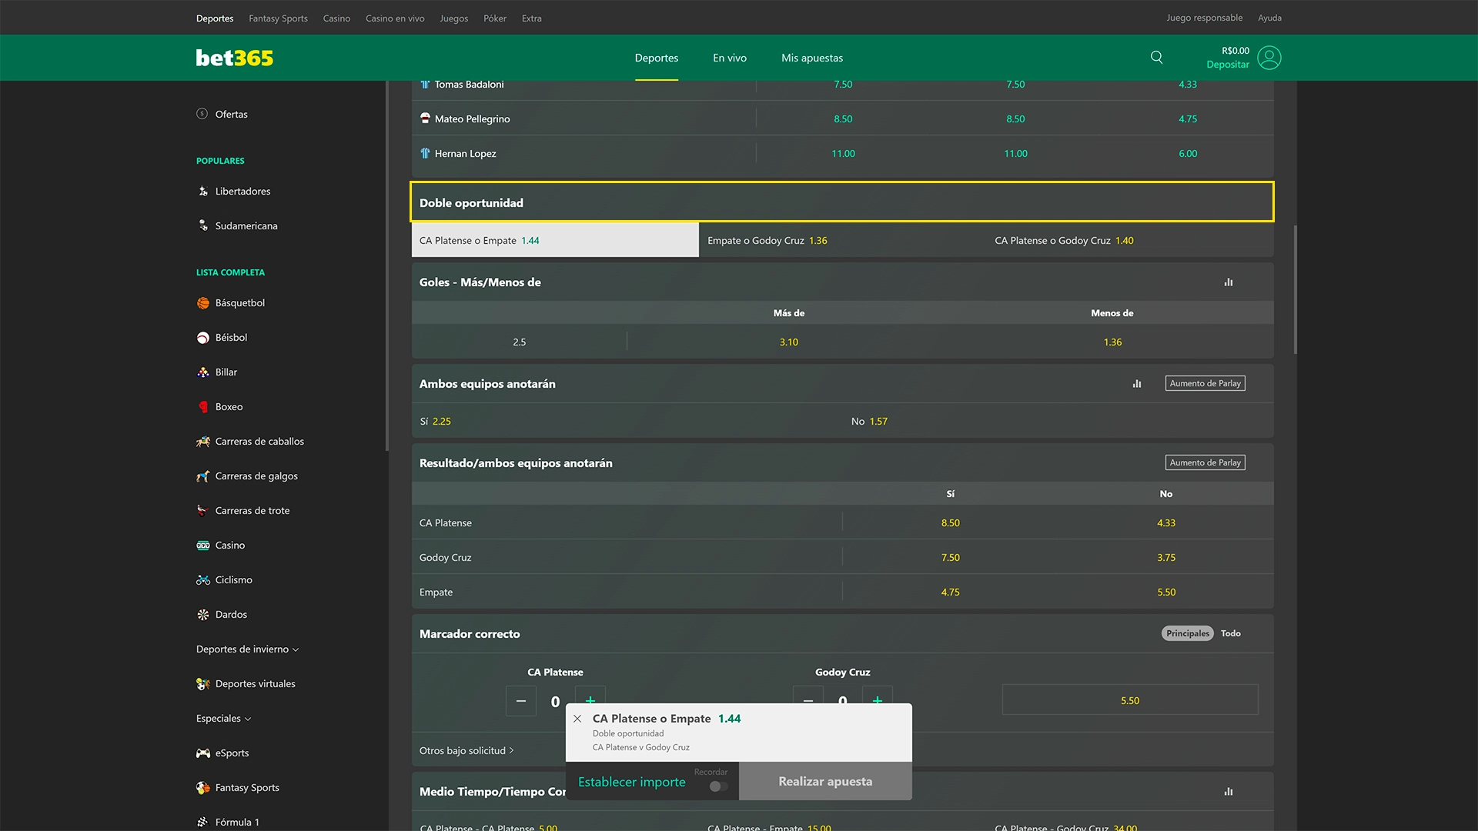The image size is (1478, 831).
Task: Show stats icon for Goles Más/Menos de
Action: click(x=1229, y=282)
